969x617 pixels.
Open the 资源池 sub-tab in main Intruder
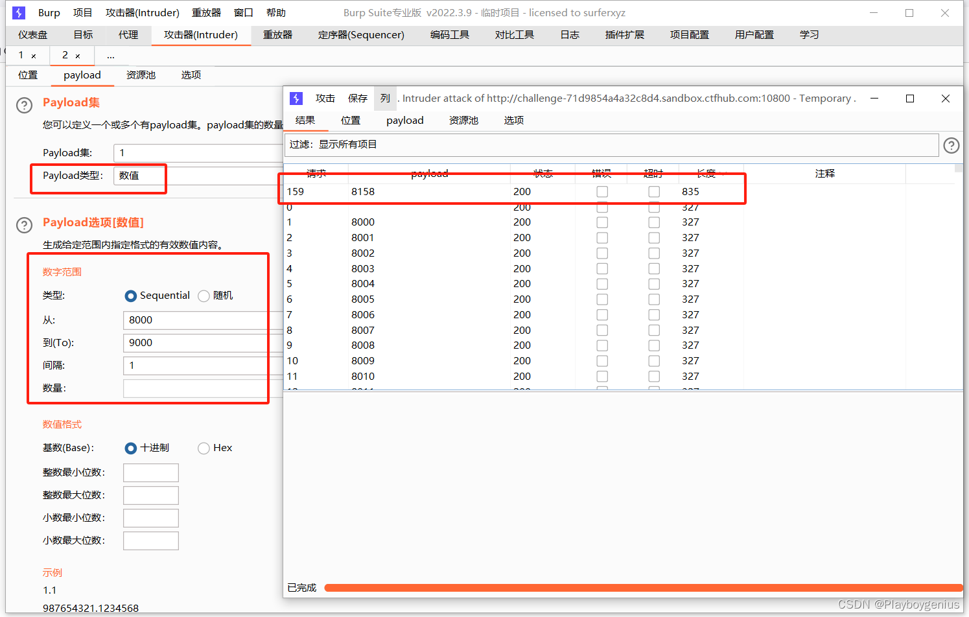pyautogui.click(x=141, y=75)
